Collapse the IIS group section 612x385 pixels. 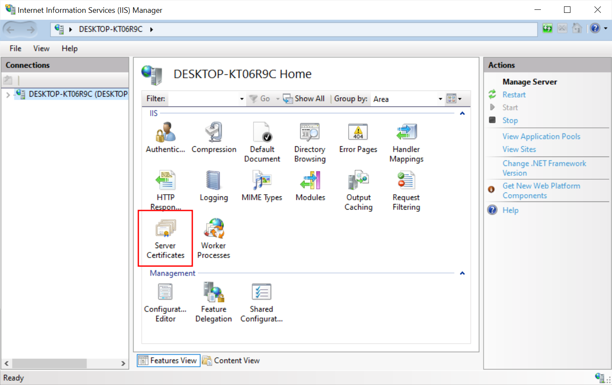click(462, 113)
